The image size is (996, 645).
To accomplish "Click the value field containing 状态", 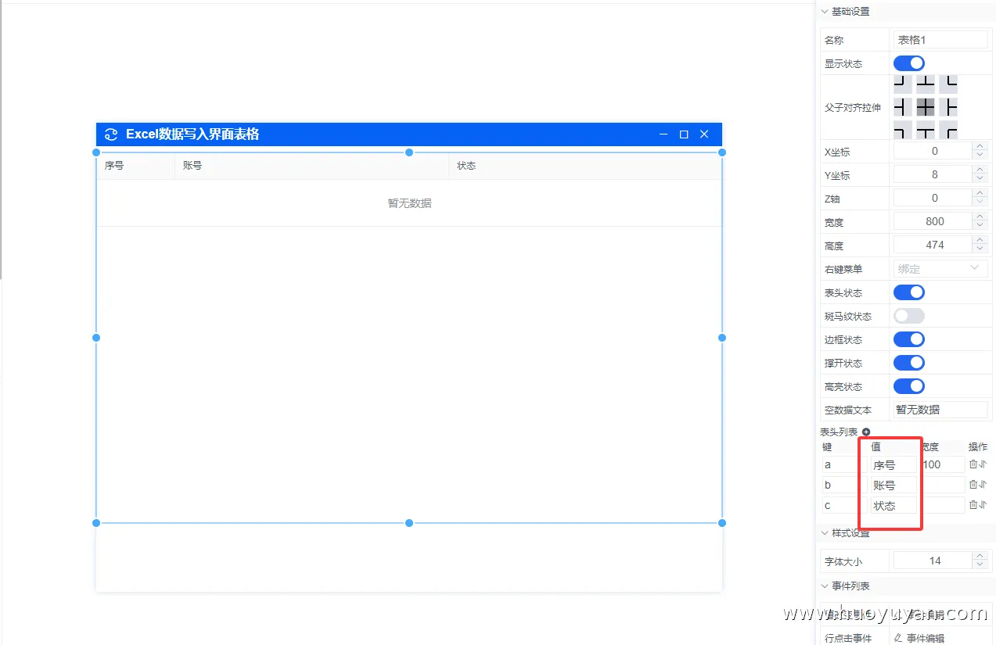I will tap(894, 505).
